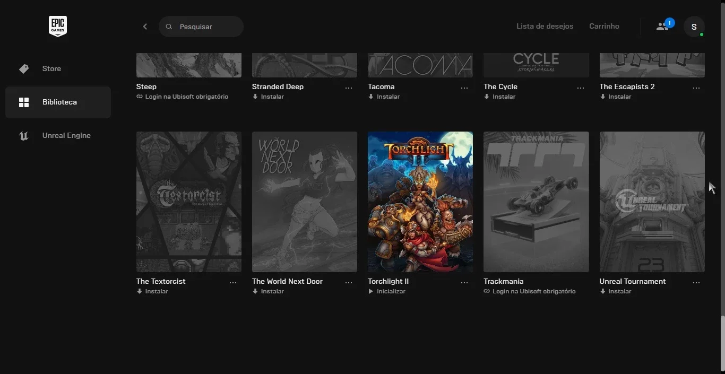The height and width of the screenshot is (374, 725).
Task: Click the download icon under Tacoma
Action: pyautogui.click(x=371, y=97)
